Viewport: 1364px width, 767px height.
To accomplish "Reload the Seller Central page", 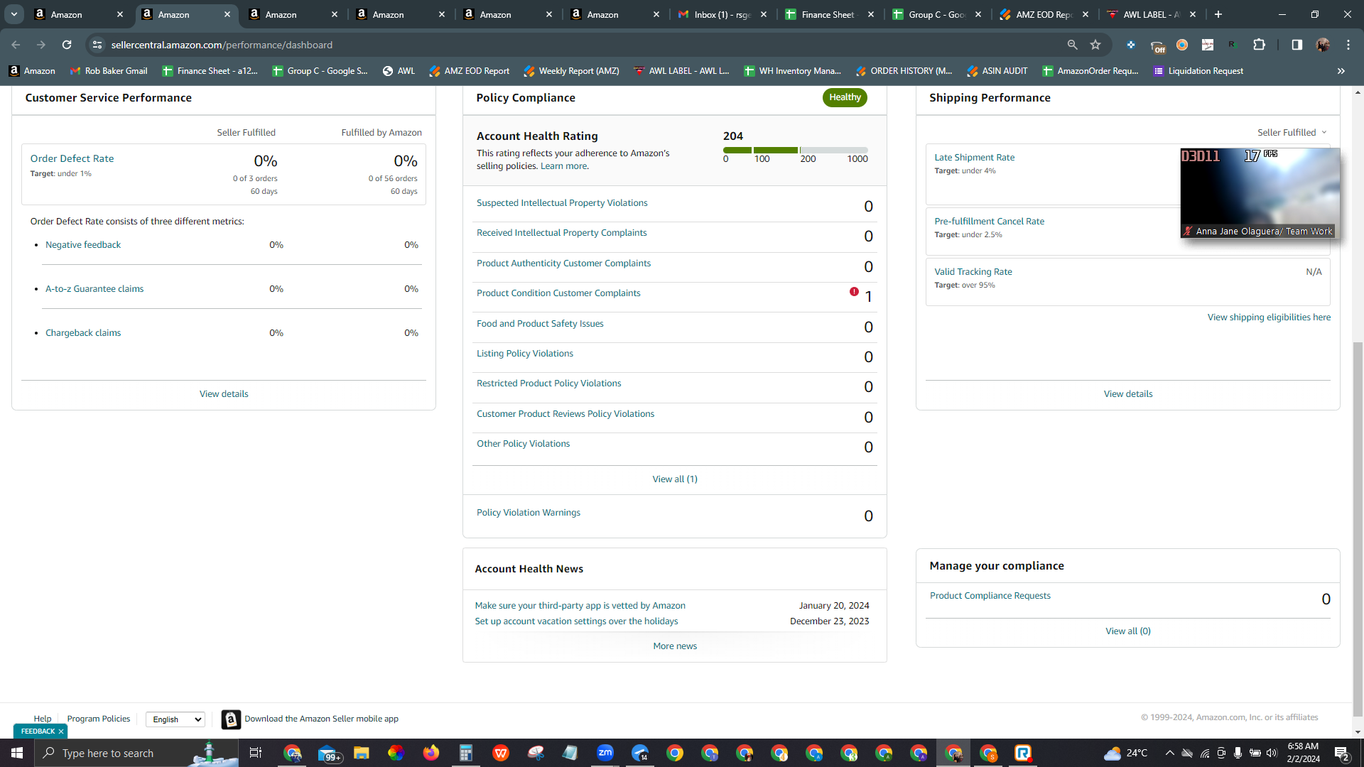I will click(67, 45).
